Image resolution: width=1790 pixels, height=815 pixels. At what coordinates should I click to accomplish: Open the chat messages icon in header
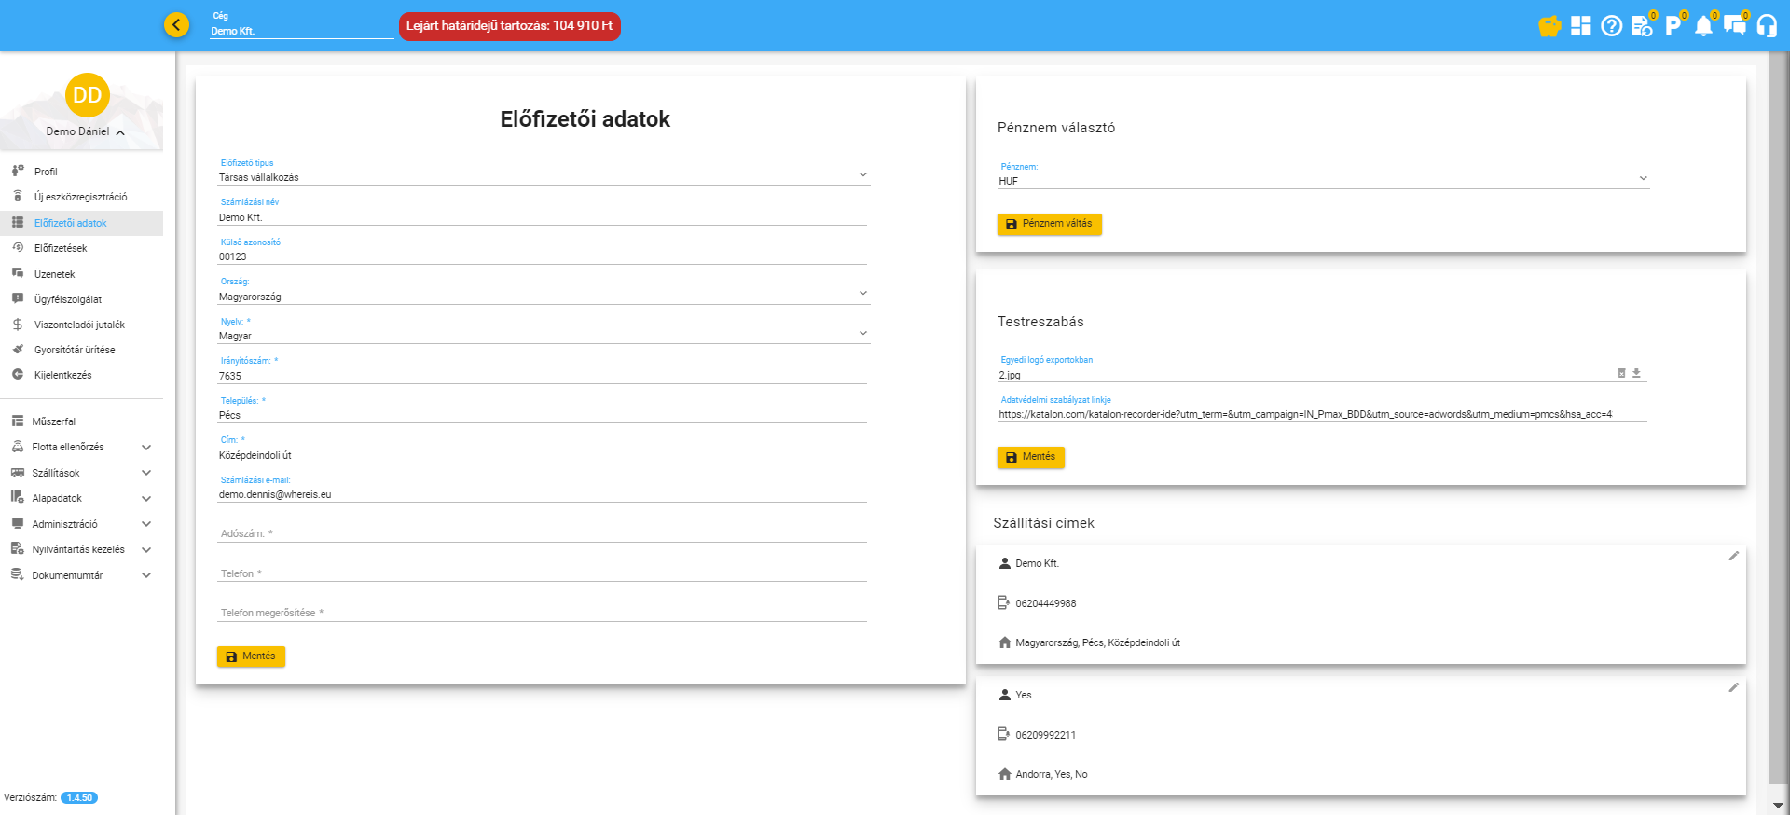[1734, 25]
